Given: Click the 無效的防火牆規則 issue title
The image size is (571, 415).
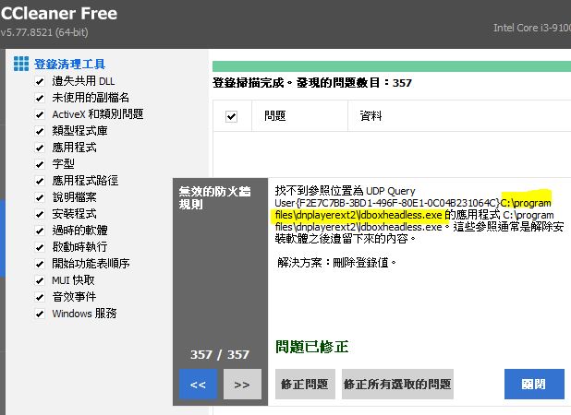Looking at the screenshot, I should click(x=215, y=197).
